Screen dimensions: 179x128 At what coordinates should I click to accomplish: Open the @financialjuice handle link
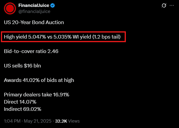[34, 11]
